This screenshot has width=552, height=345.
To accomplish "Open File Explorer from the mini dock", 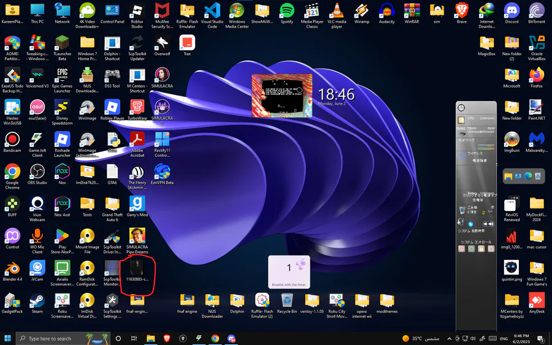I will pyautogui.click(x=508, y=176).
